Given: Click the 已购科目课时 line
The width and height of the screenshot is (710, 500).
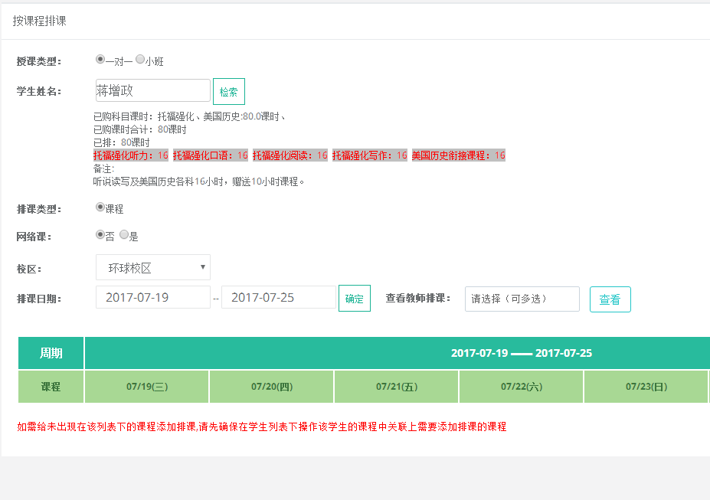Looking at the screenshot, I should coord(189,116).
